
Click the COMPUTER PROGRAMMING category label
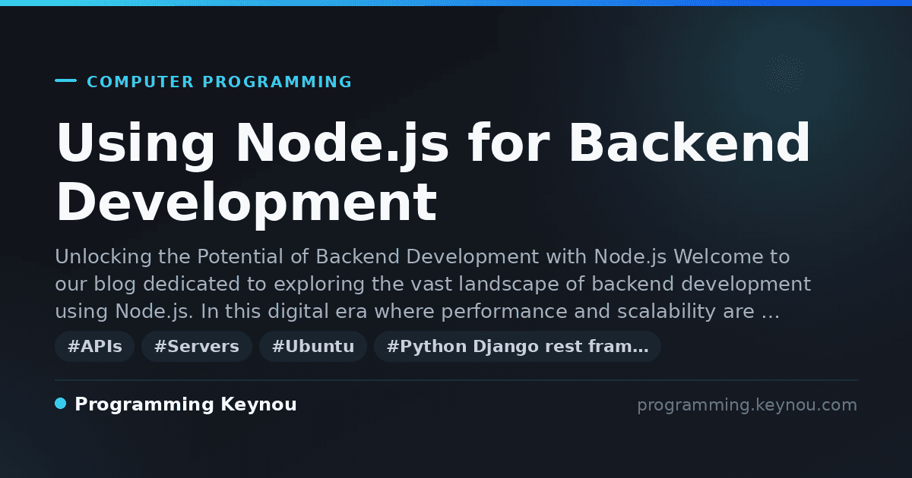(x=220, y=82)
